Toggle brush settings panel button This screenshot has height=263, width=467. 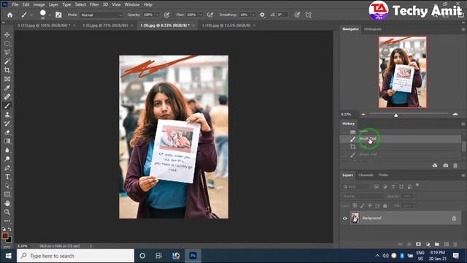point(58,15)
